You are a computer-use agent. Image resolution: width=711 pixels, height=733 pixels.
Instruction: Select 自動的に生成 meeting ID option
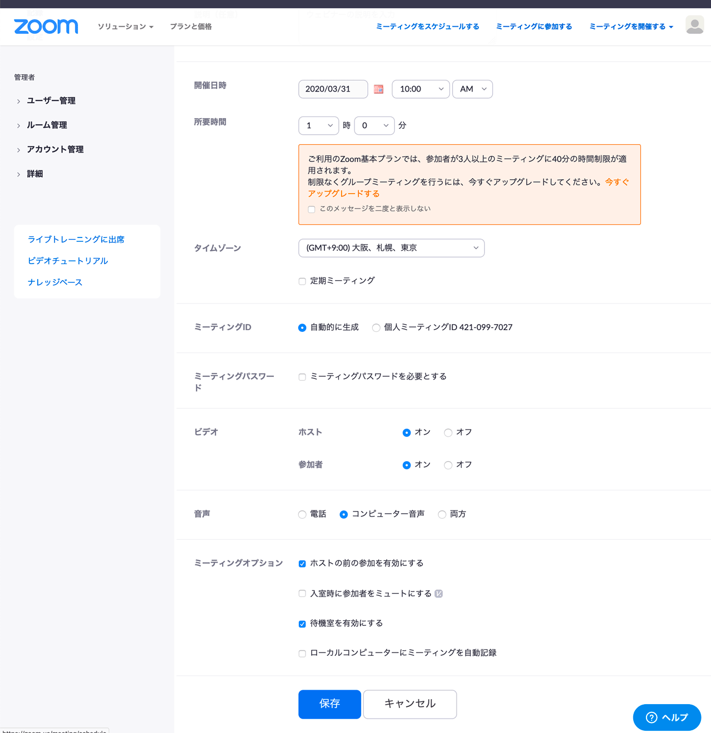pos(302,328)
